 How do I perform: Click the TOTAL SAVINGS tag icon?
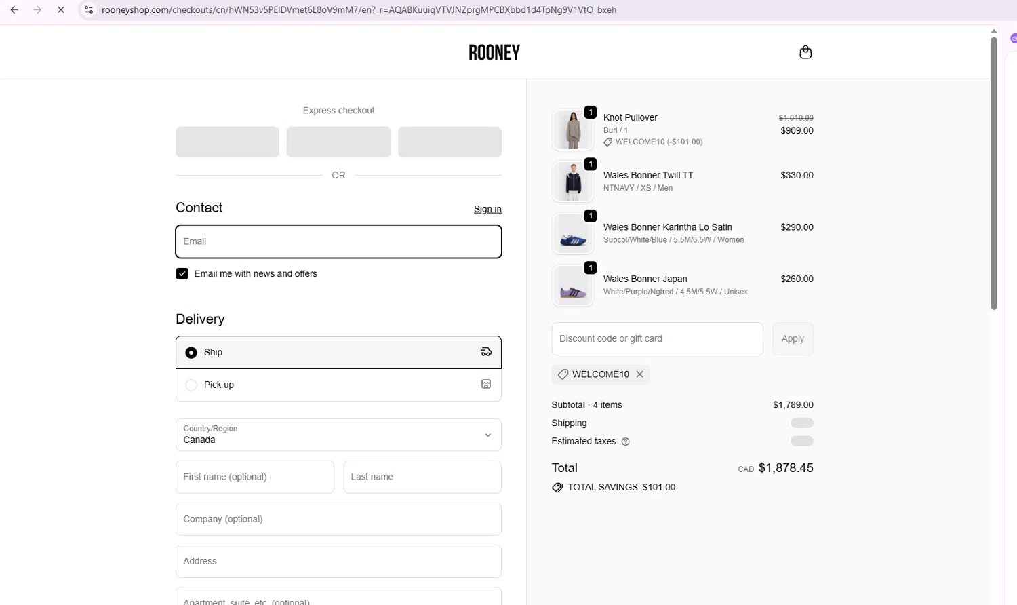coord(557,488)
